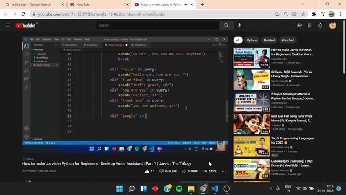Screen dimensions: 346x195
Task: Select the Python filter chip
Action: [252, 40]
